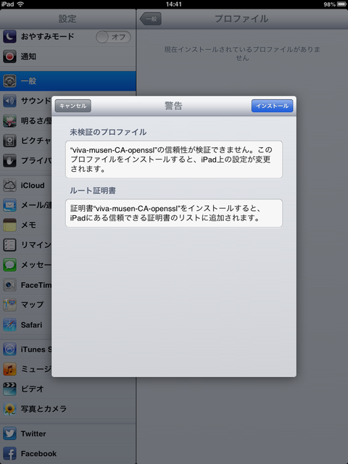
Task: Open the マップ icon
Action: [x=9, y=304]
